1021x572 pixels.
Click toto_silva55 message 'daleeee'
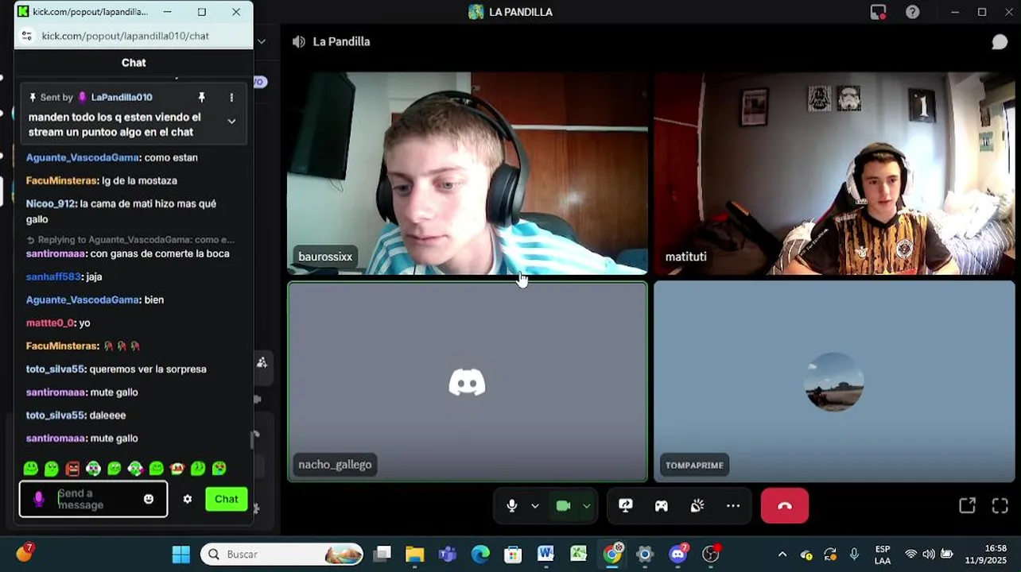107,415
